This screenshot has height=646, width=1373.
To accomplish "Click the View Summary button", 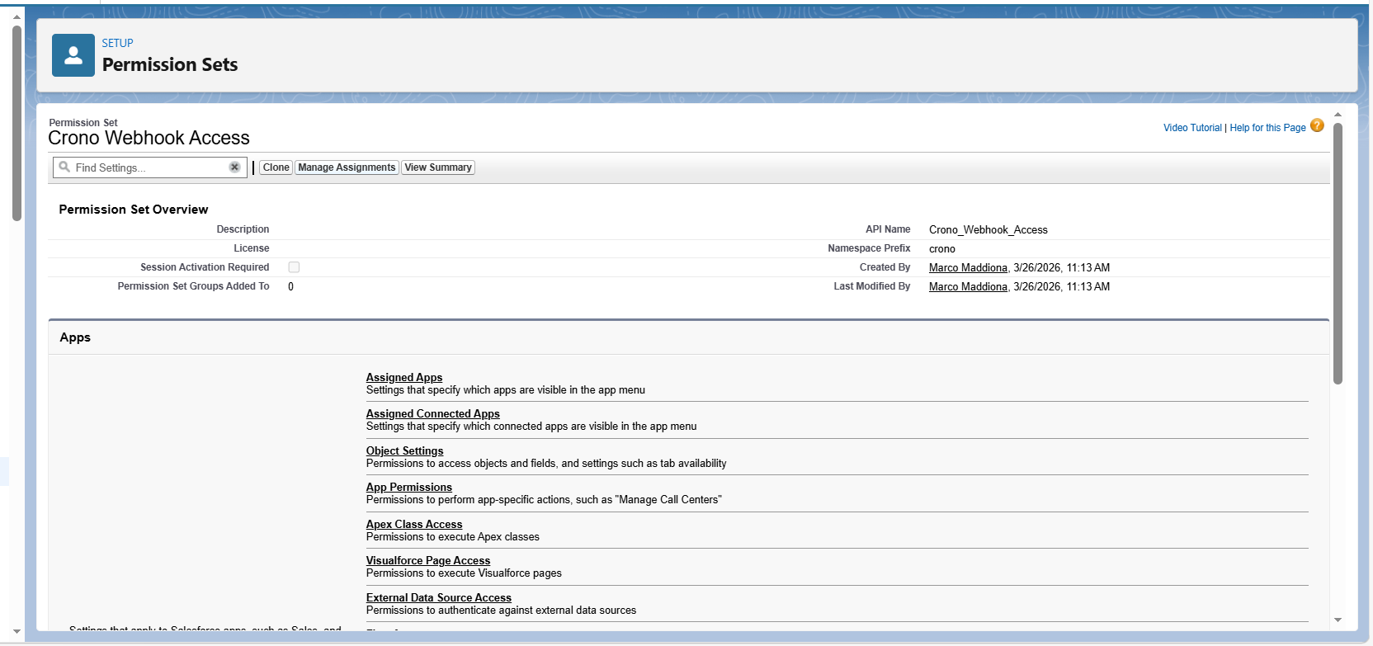I will click(438, 167).
